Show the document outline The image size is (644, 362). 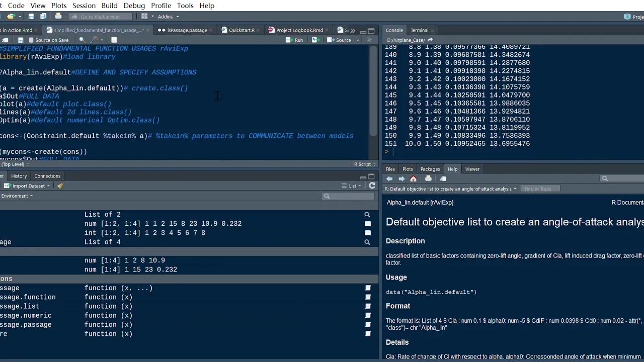coord(370,40)
